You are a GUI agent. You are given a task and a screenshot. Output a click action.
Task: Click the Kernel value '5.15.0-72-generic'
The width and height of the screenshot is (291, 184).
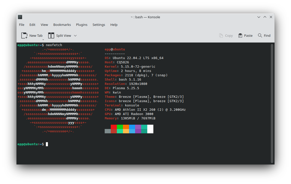coord(138,67)
